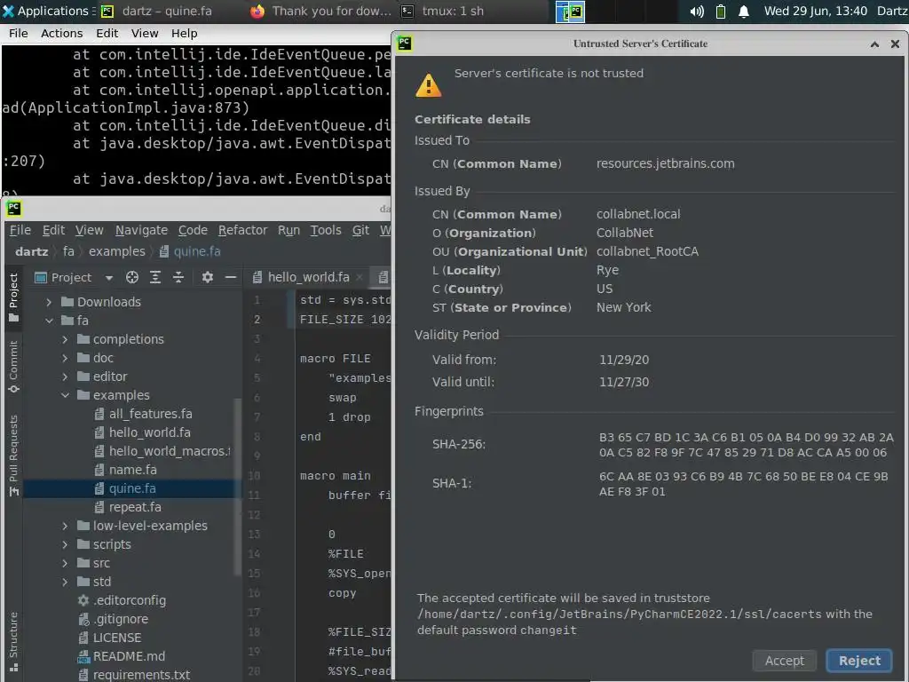Expand the doc folder
Screen dimensions: 909x682
[x=65, y=359]
